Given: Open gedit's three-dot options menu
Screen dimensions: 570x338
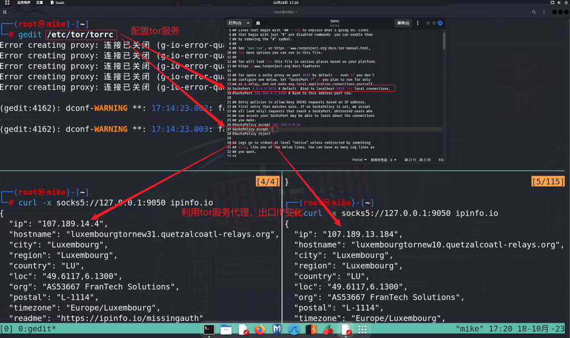Looking at the screenshot, I should 417,23.
